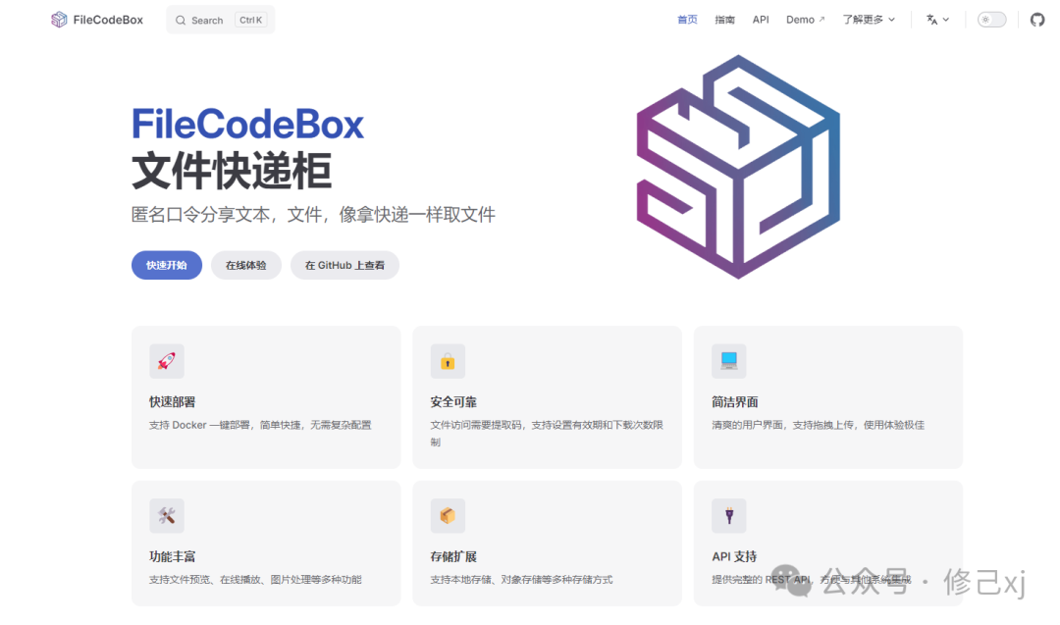Click the tools icon on 功能丰富 card

coord(166,515)
